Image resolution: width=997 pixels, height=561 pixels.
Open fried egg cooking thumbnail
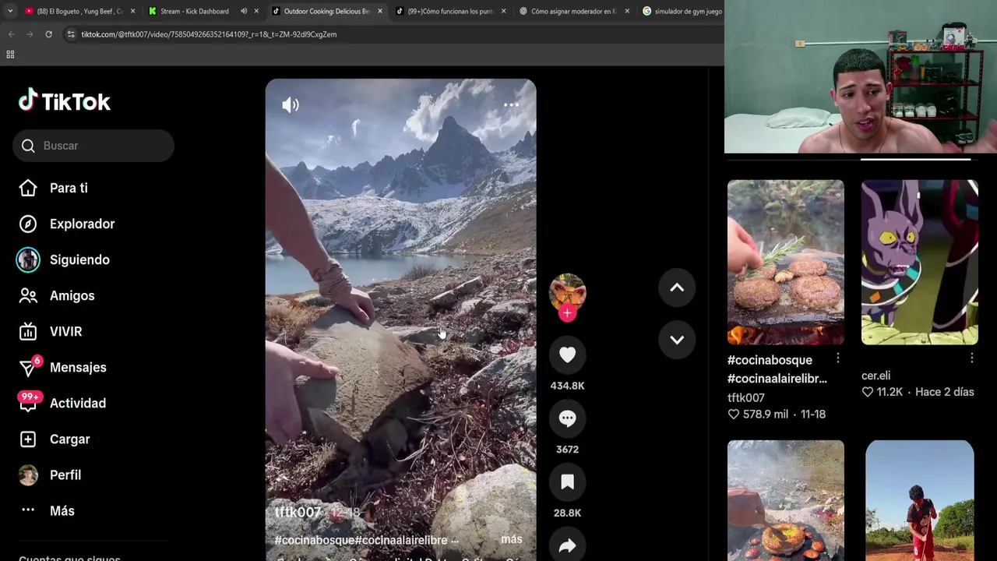point(785,500)
